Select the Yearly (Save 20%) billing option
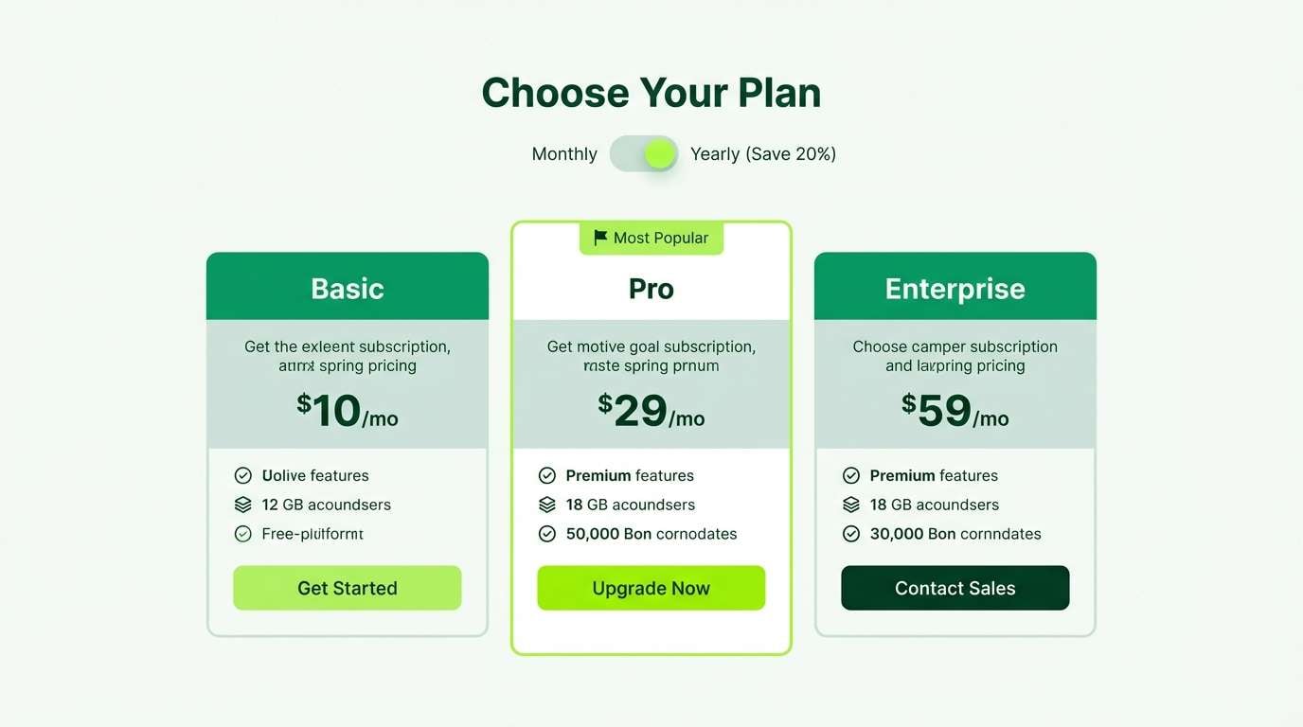This screenshot has width=1303, height=727. [762, 152]
